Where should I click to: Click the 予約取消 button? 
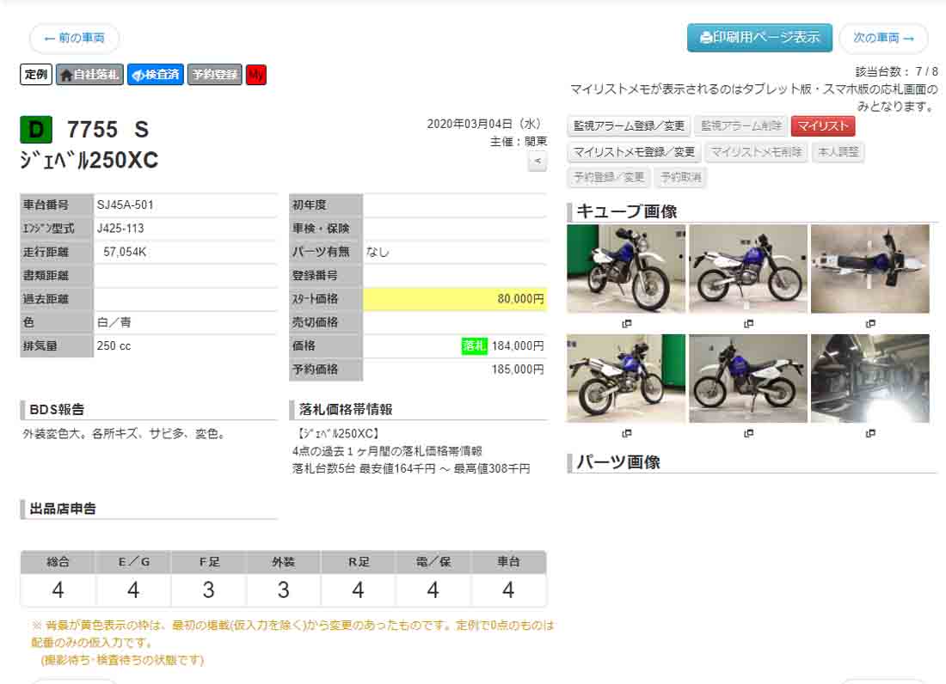[680, 177]
